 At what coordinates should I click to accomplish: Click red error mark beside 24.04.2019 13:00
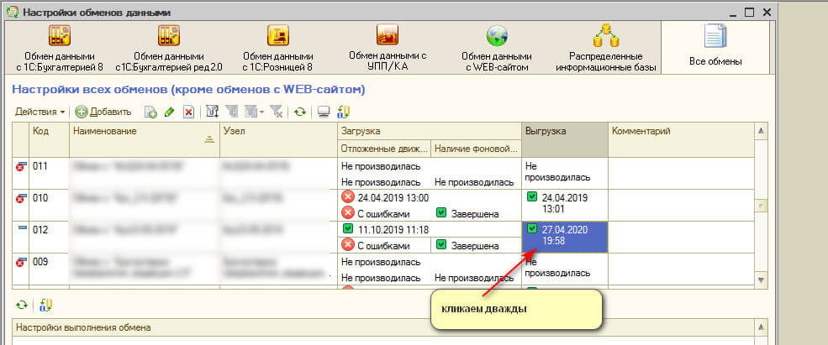click(x=347, y=196)
